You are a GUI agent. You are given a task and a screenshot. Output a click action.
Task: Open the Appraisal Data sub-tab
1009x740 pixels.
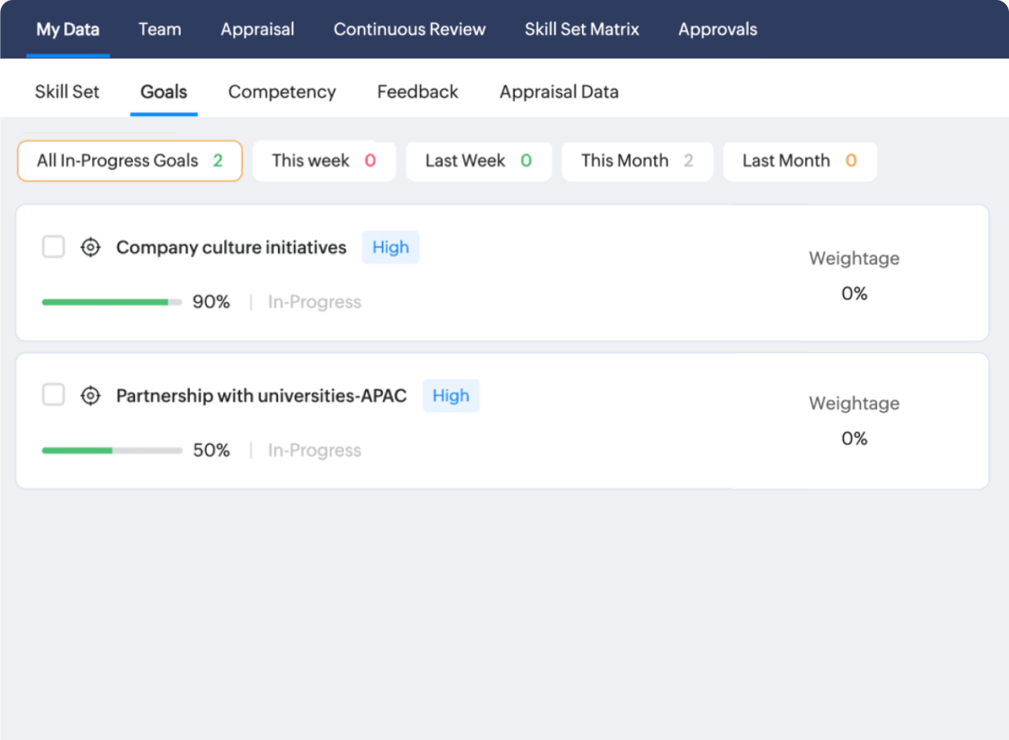tap(559, 92)
